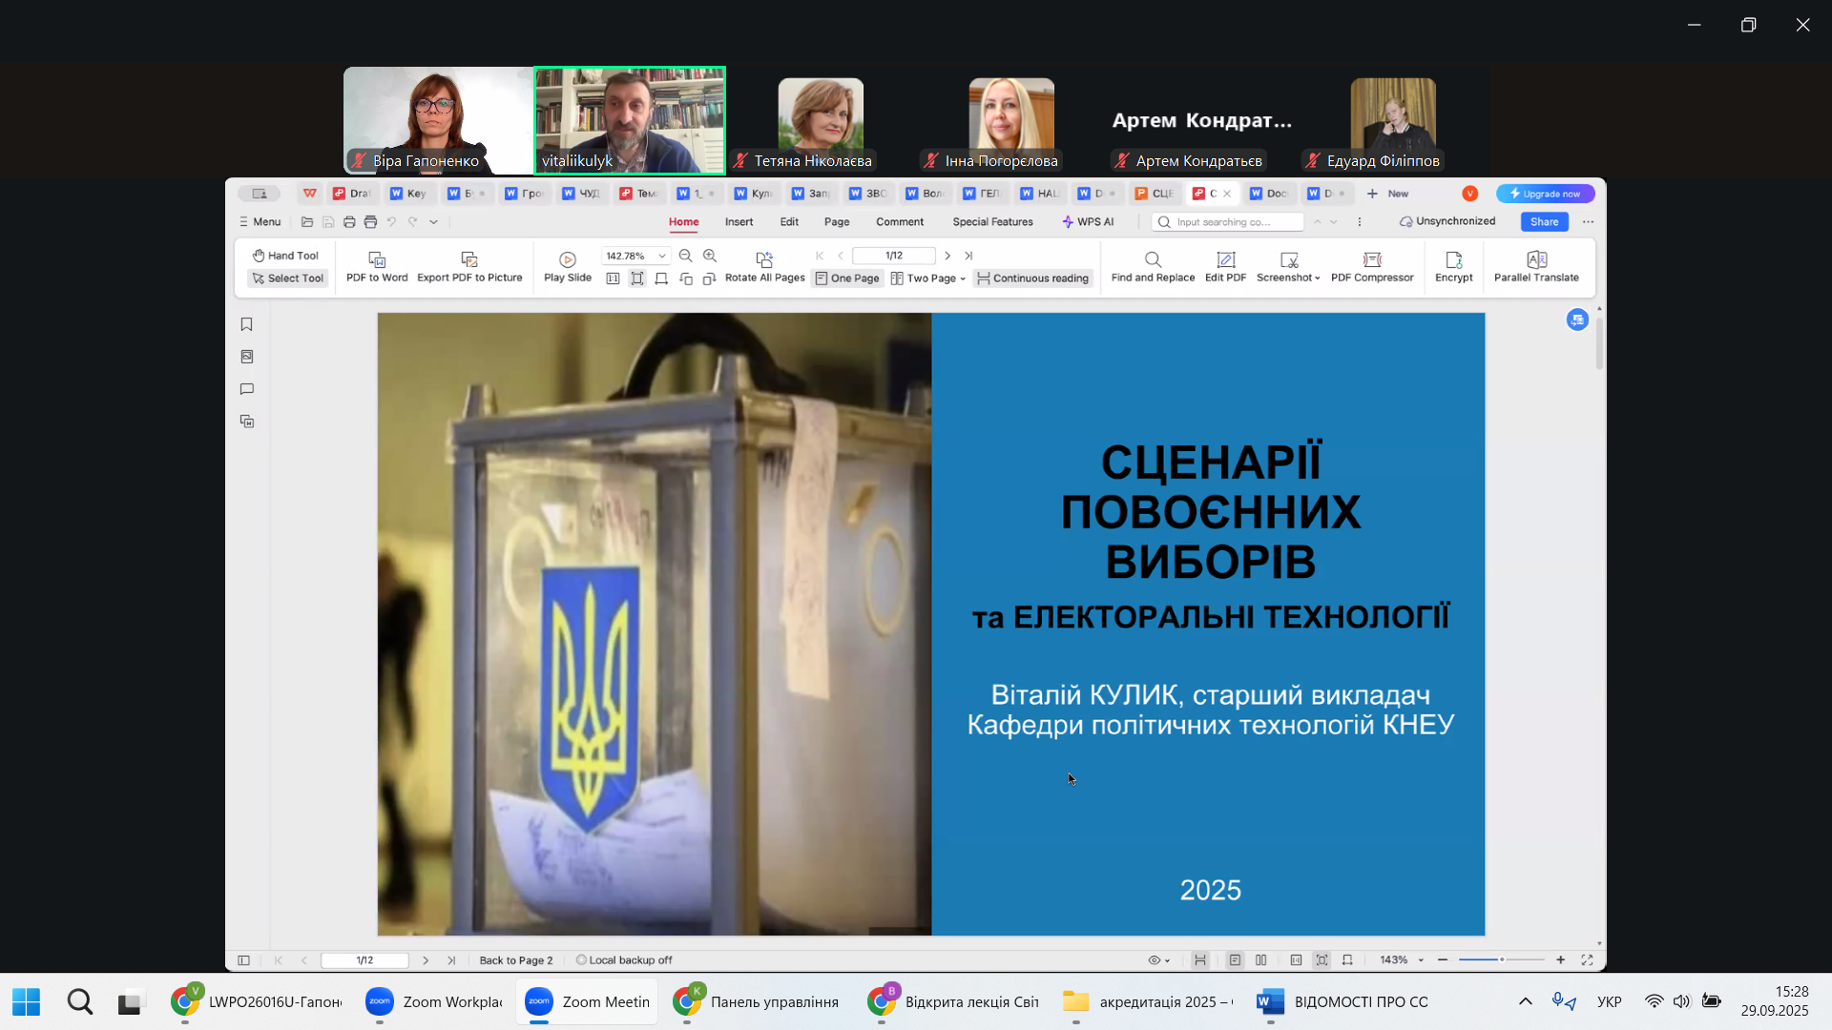Image resolution: width=1832 pixels, height=1030 pixels.
Task: Open the Special Features tab
Action: [992, 221]
